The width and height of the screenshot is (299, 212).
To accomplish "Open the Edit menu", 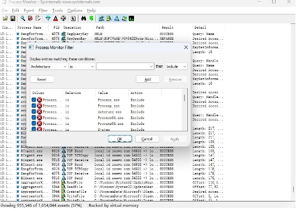I will tap(15, 11).
